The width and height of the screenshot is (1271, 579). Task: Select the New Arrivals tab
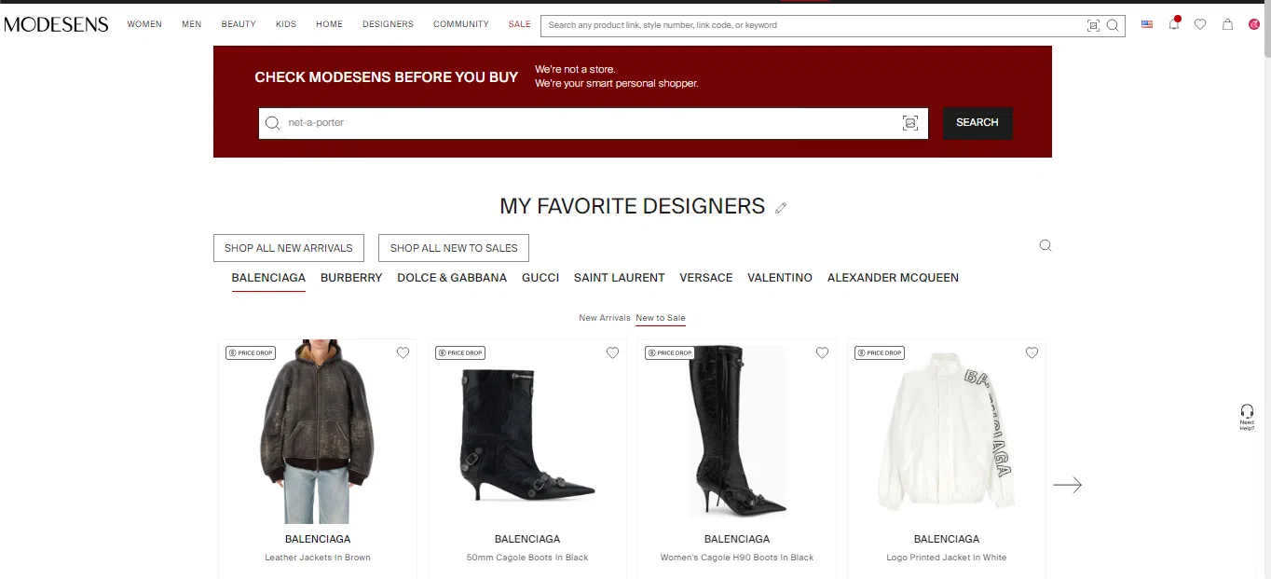coord(604,318)
